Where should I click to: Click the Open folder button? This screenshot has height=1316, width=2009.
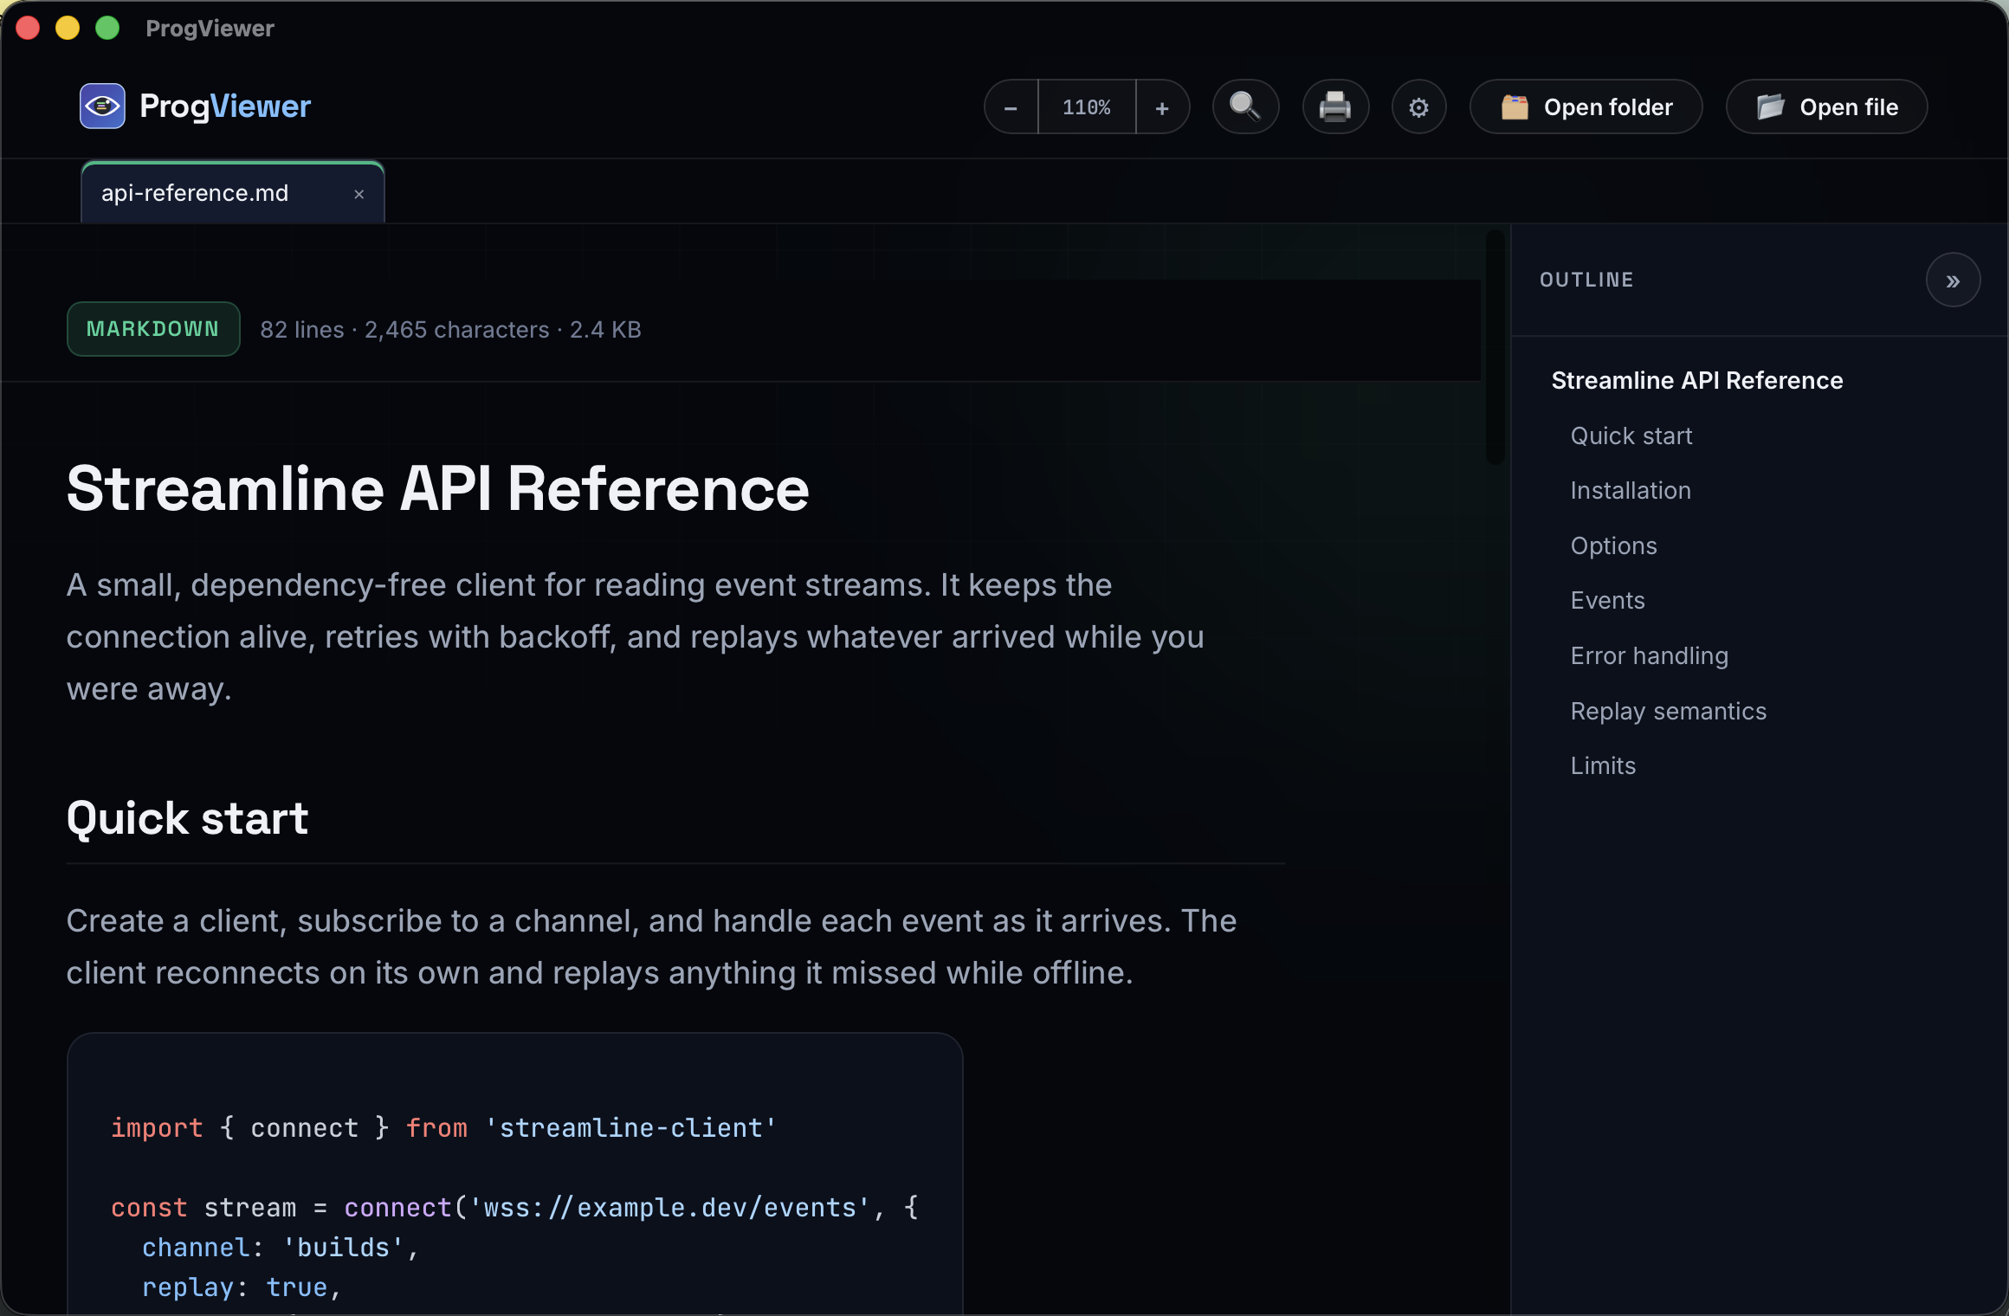1586,107
